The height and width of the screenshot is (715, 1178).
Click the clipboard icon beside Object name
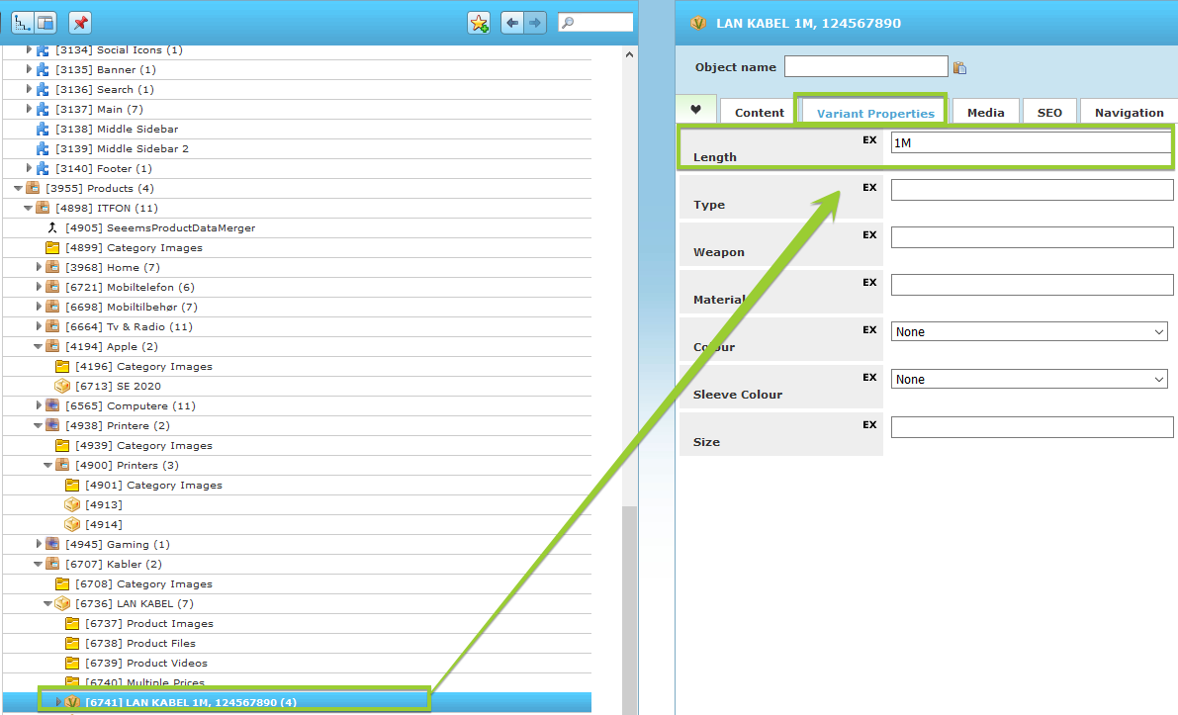point(959,67)
